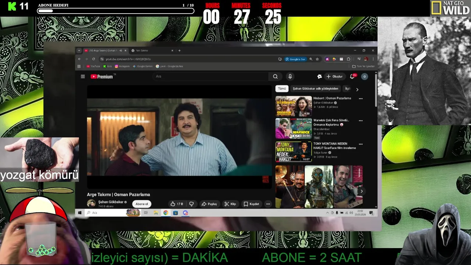Open the all bookmarks folder
The height and width of the screenshot is (265, 471).
[363, 66]
